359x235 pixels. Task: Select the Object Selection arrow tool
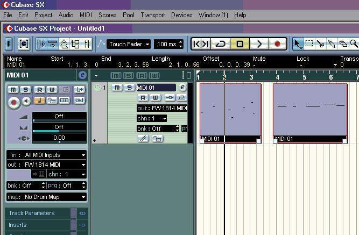click(298, 44)
